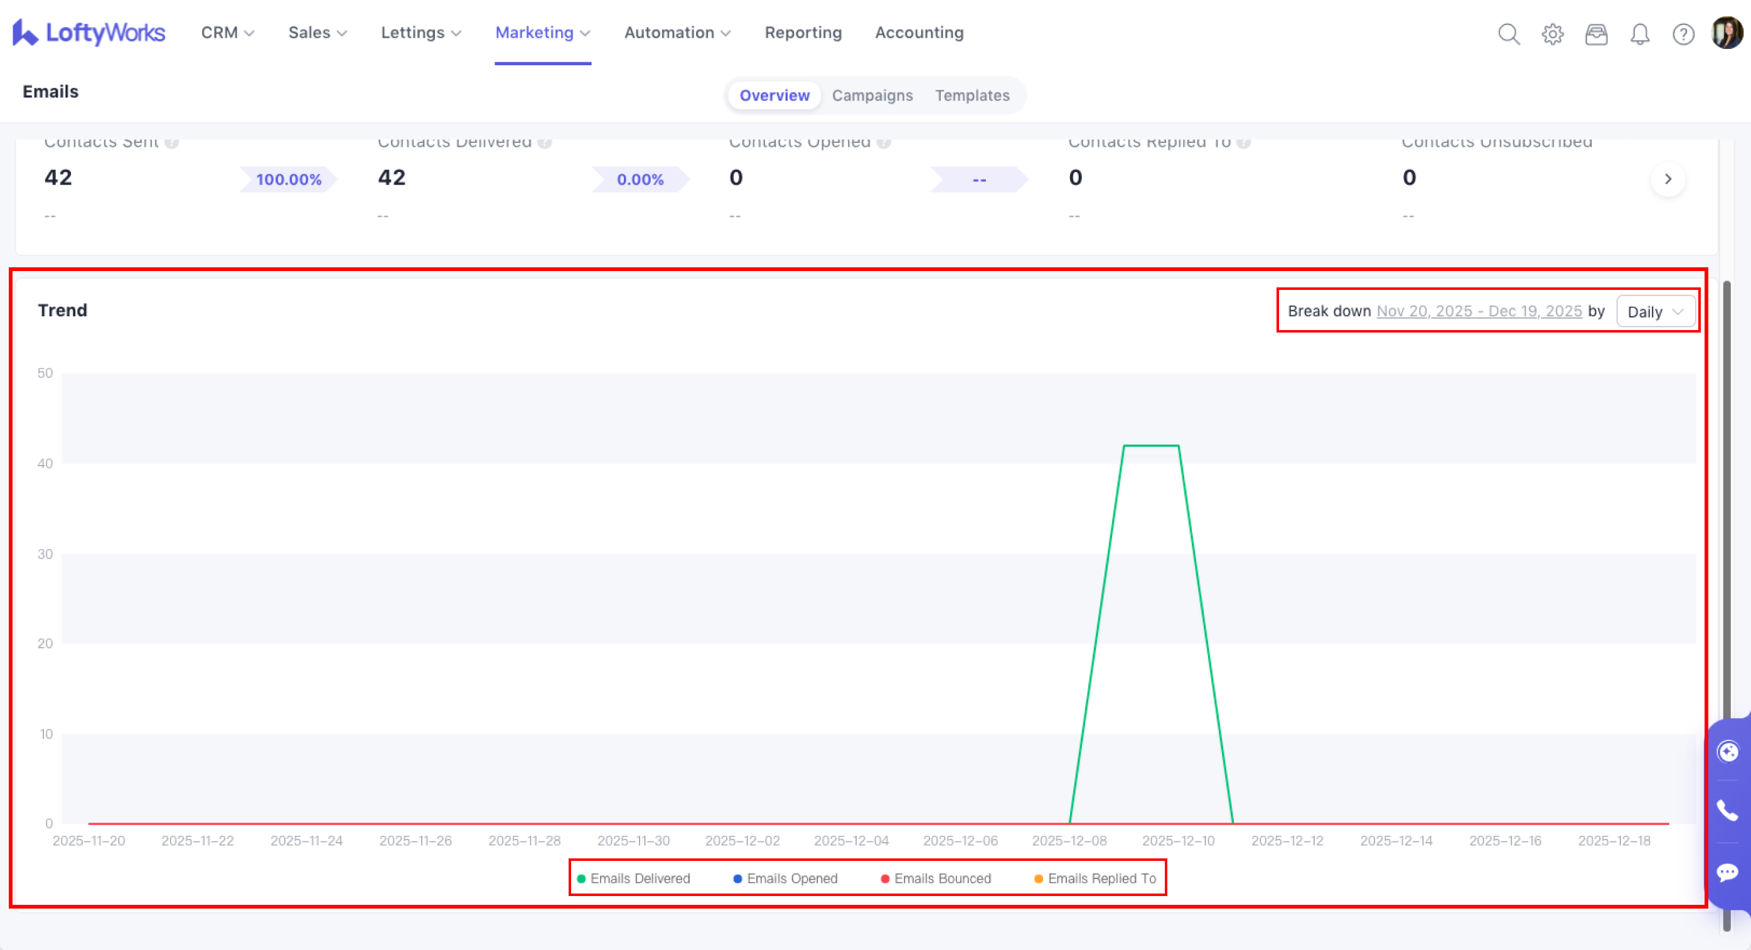Switch to the Templates tab
This screenshot has height=950, width=1751.
point(972,96)
